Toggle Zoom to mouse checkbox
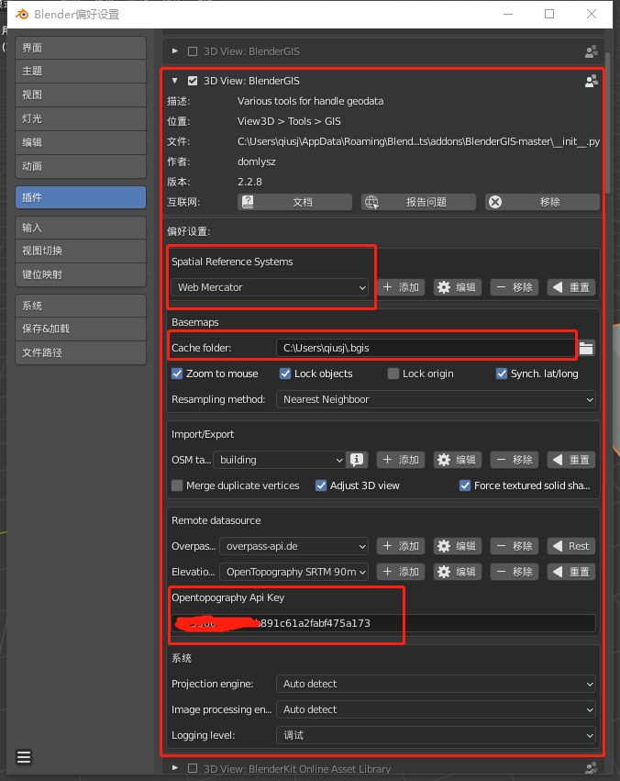 [x=178, y=374]
